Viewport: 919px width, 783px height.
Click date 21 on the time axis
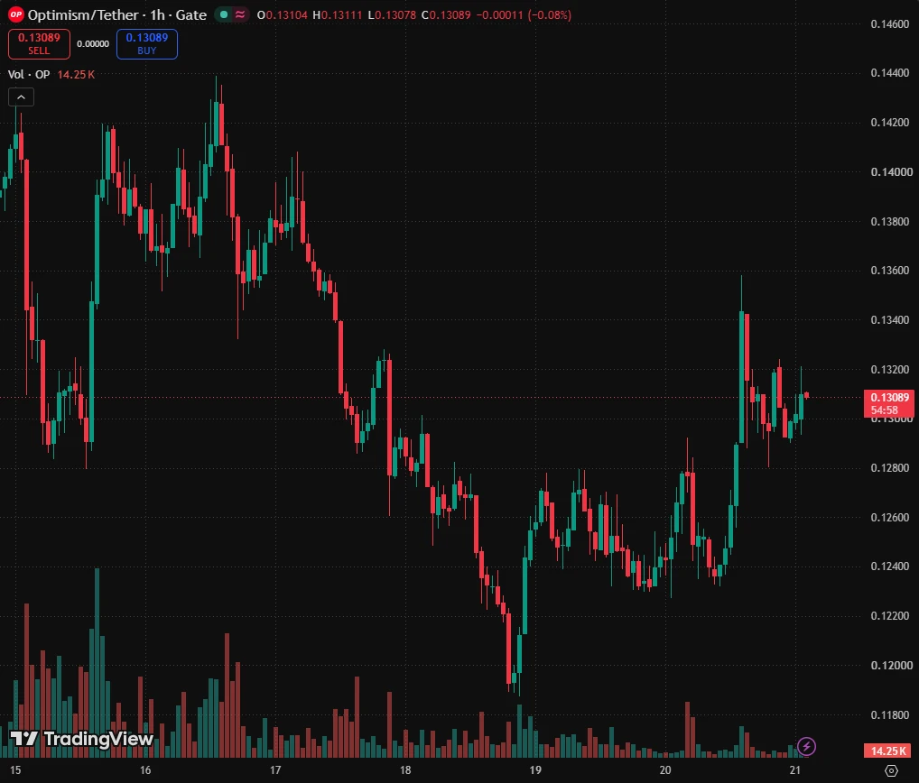click(x=794, y=770)
